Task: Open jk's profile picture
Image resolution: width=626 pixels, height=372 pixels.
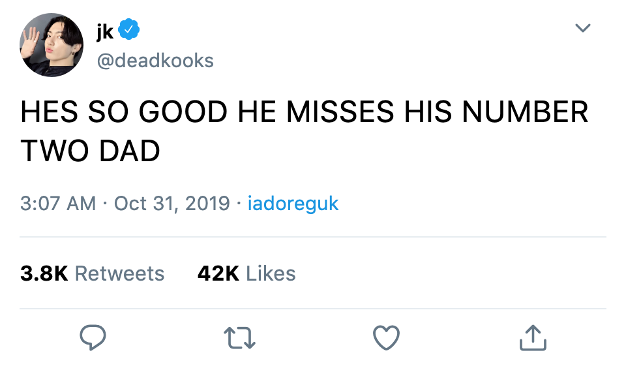Action: tap(52, 45)
